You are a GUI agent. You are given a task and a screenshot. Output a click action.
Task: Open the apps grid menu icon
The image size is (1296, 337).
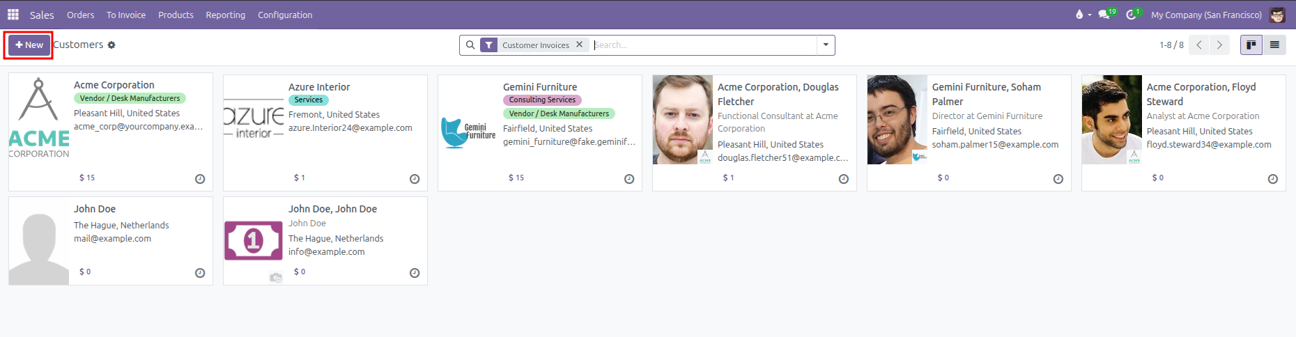point(13,15)
